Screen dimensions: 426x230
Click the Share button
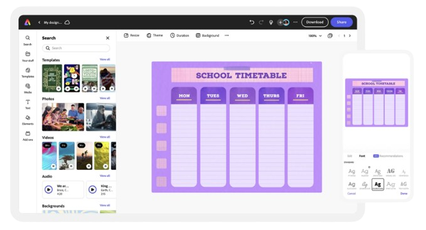[x=341, y=22]
